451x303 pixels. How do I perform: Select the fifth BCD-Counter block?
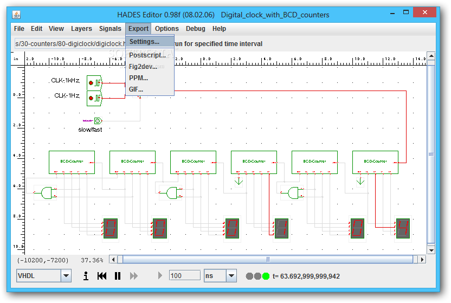point(314,163)
